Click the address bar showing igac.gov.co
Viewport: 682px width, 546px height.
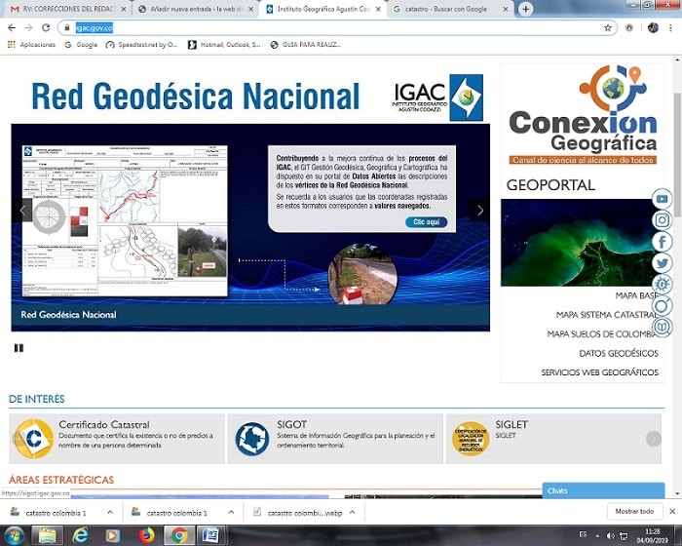(337, 28)
